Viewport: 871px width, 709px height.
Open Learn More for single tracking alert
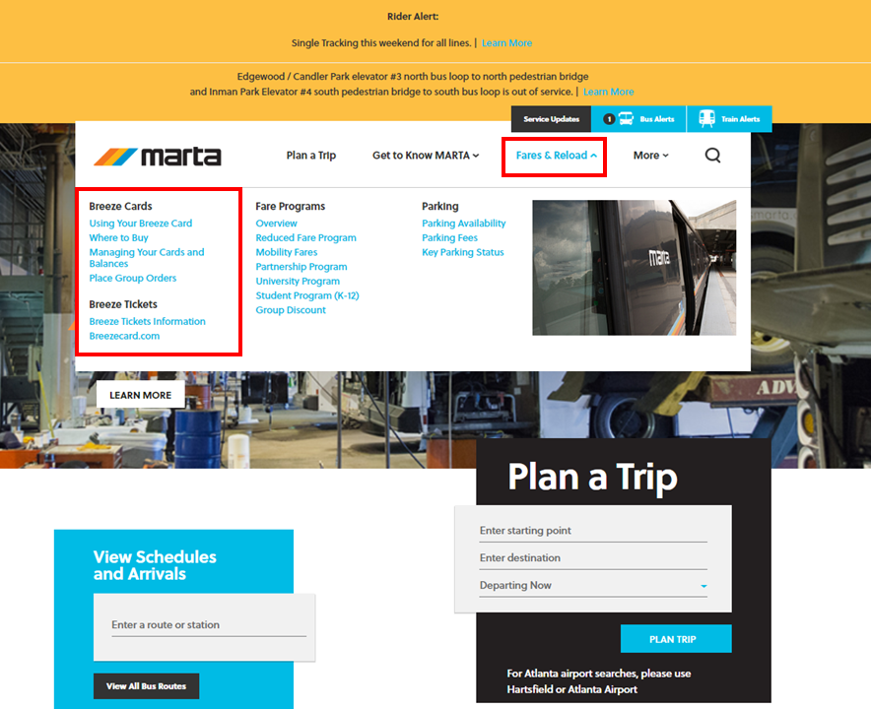click(x=506, y=42)
